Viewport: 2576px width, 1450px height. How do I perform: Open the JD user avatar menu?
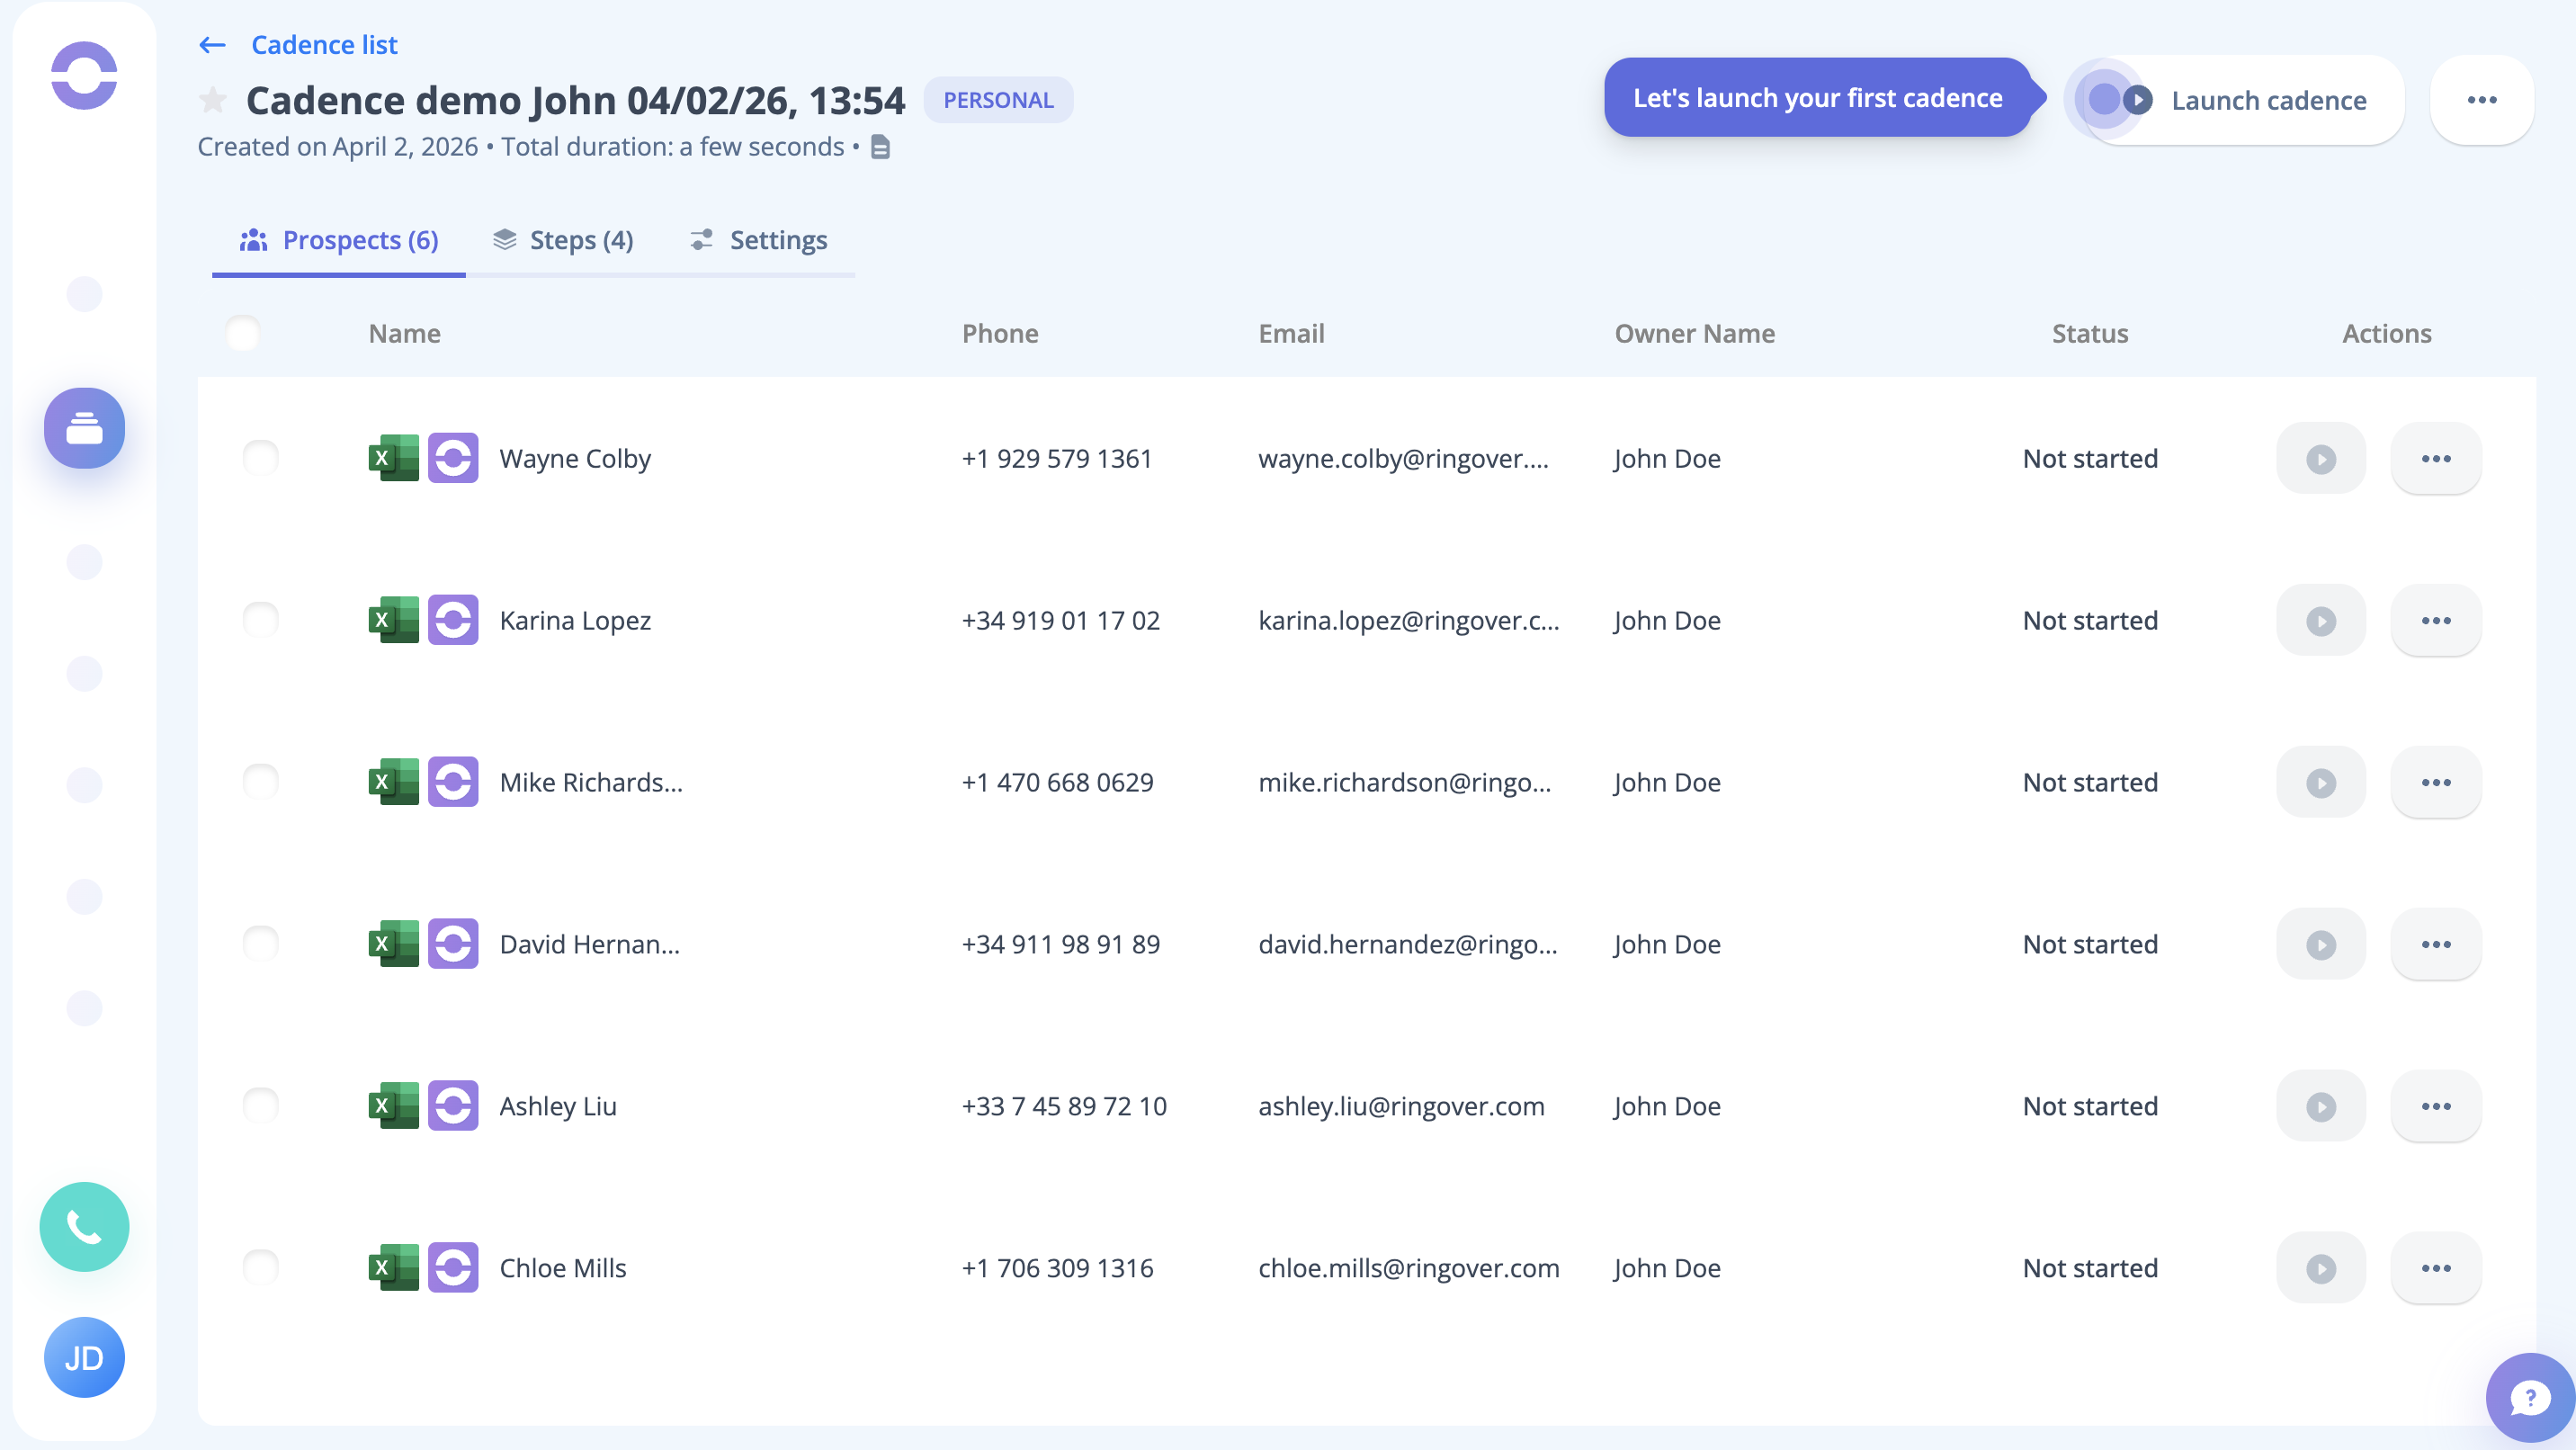click(x=84, y=1357)
